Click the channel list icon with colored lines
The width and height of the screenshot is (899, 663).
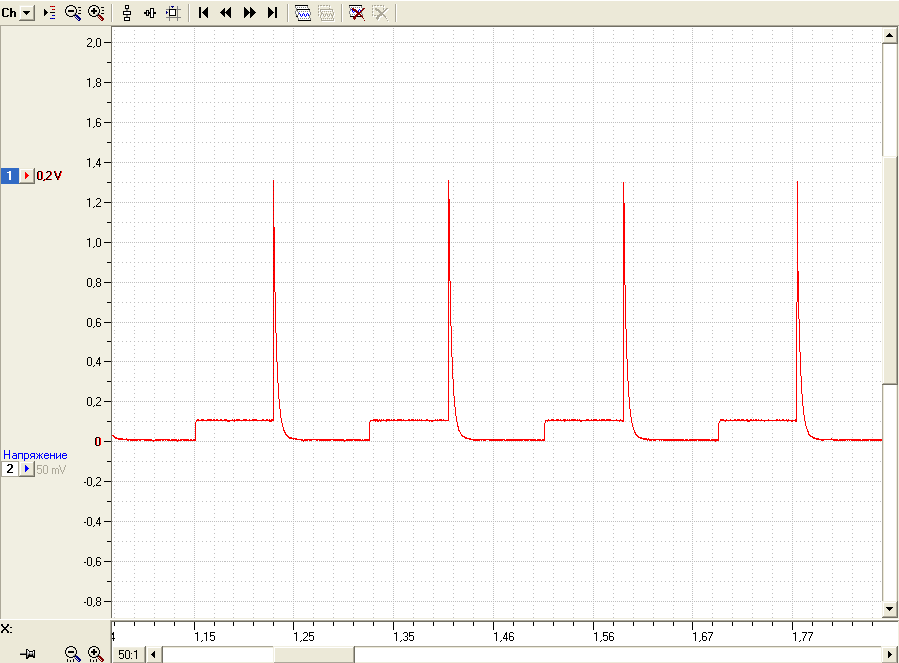50,13
